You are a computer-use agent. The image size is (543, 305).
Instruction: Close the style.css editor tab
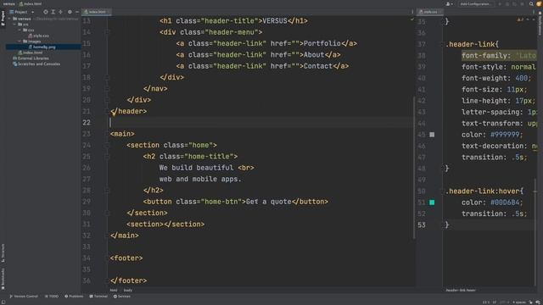tap(440, 12)
